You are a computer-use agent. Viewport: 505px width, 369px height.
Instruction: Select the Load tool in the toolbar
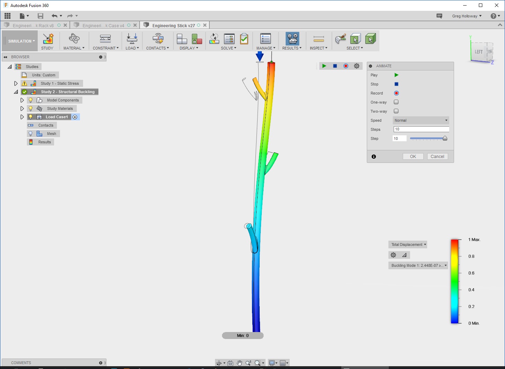[x=132, y=41]
